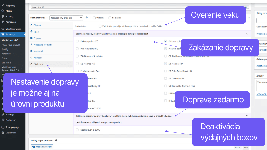Check DE Hermes HD
This screenshot has height=150, width=267.
(x=77, y=64)
